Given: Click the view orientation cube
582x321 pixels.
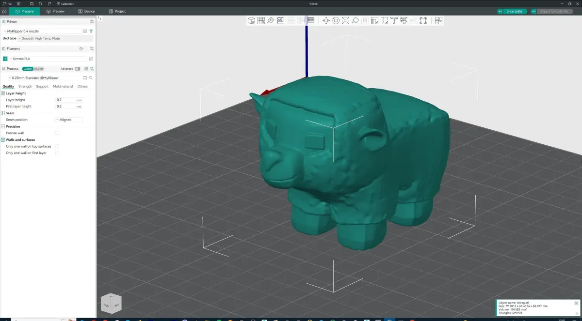Looking at the screenshot, I should click(x=111, y=303).
